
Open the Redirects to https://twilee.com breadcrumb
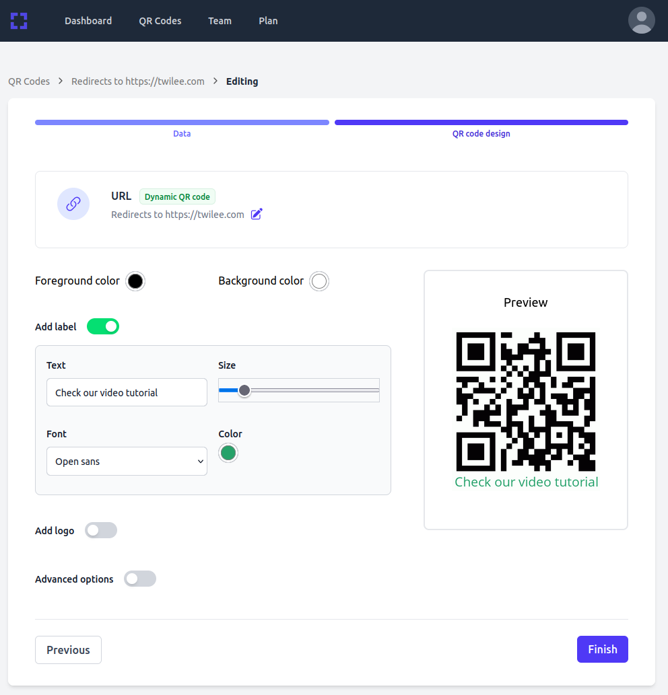[x=138, y=81]
